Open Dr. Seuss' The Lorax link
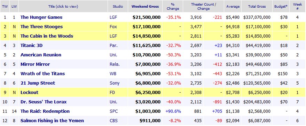Screen dimensions: 306x126 (44, 102)
